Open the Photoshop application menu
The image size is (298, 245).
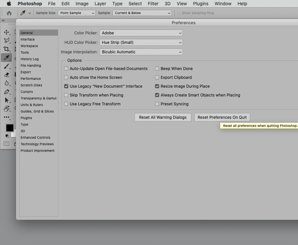30,4
